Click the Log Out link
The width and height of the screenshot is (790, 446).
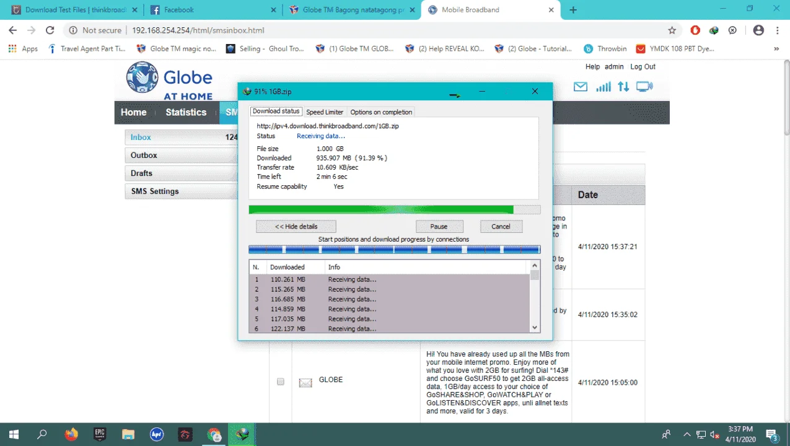[643, 67]
